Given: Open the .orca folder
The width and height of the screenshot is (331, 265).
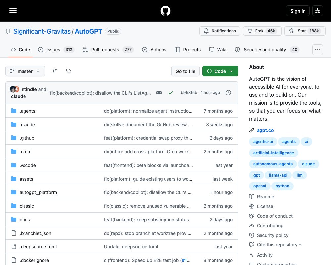Looking at the screenshot, I should [x=25, y=152].
